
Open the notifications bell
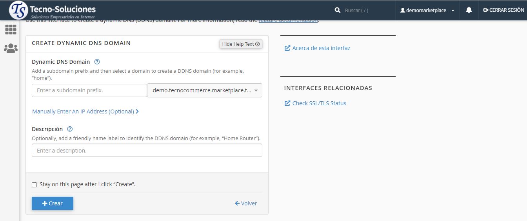pyautogui.click(x=469, y=11)
